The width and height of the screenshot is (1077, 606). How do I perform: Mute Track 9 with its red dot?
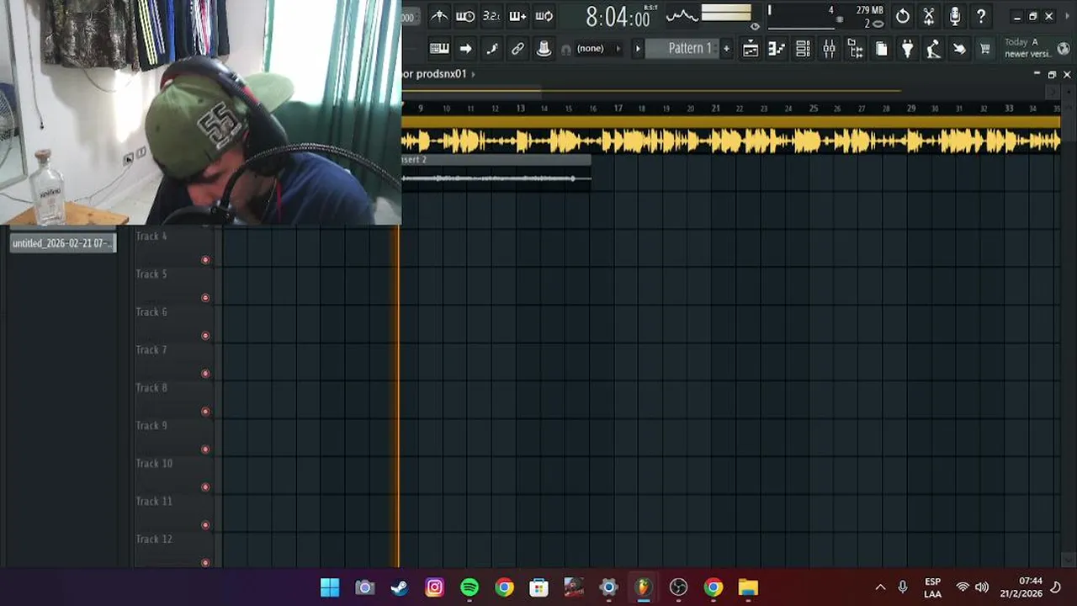coord(205,449)
